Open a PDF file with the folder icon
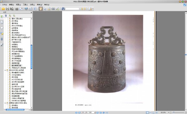The width and height of the screenshot is (187, 114). [x=3, y=9]
